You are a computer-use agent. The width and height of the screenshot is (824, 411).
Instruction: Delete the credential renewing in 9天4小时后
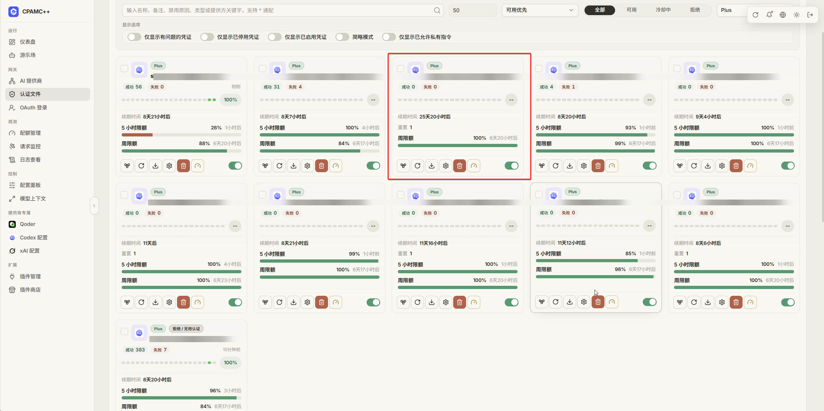[x=736, y=166]
